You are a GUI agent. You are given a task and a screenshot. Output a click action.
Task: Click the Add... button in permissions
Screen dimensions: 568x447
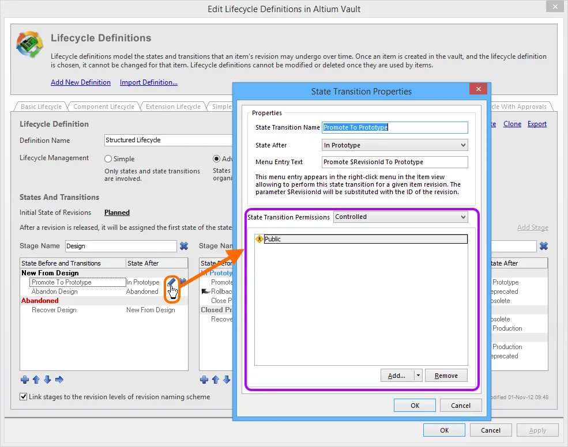pyautogui.click(x=397, y=376)
